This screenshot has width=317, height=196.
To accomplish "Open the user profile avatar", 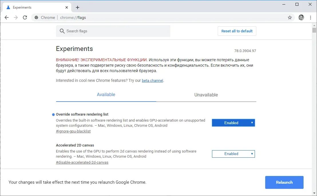I will [x=301, y=18].
